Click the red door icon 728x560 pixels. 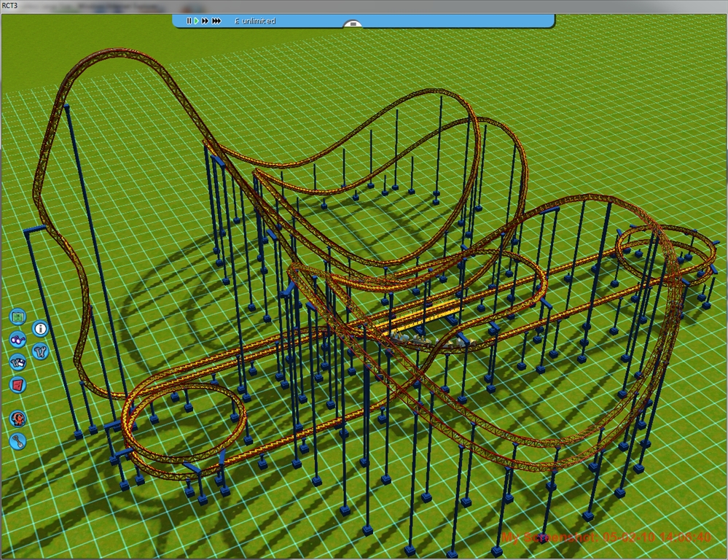tap(18, 384)
